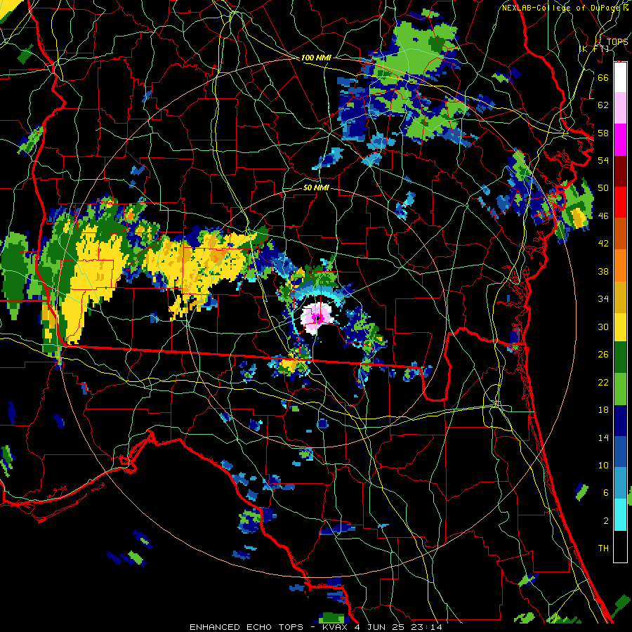Pick the yellow swatch in the legend
Image resolution: width=632 pixels, height=632 pixels.
click(620, 327)
